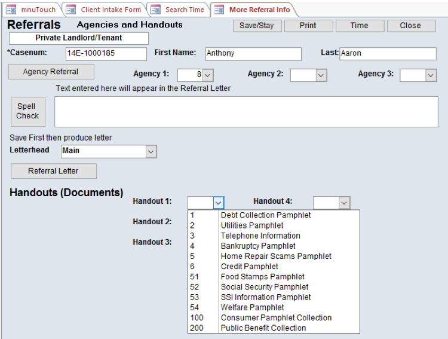The image size is (448, 339).
Task: Open the Client Intake Form tab
Action: click(105, 10)
